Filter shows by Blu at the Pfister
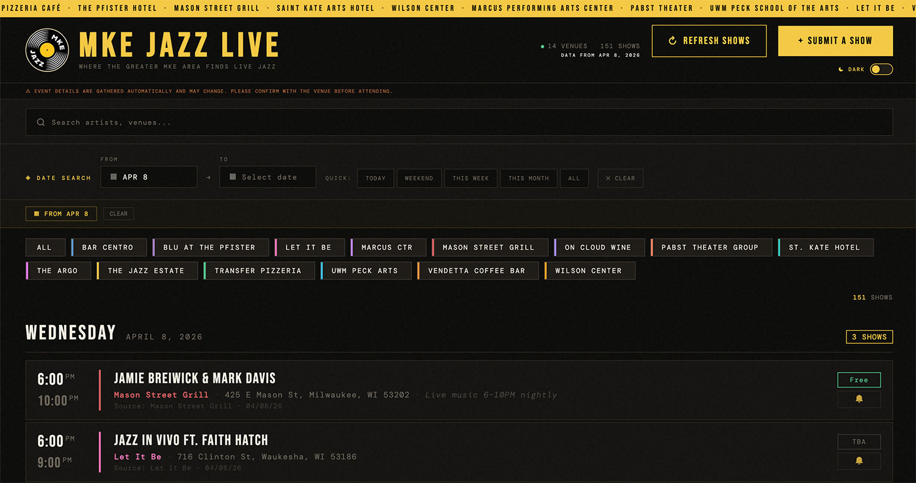Screen dimensions: 916x483 point(211,247)
